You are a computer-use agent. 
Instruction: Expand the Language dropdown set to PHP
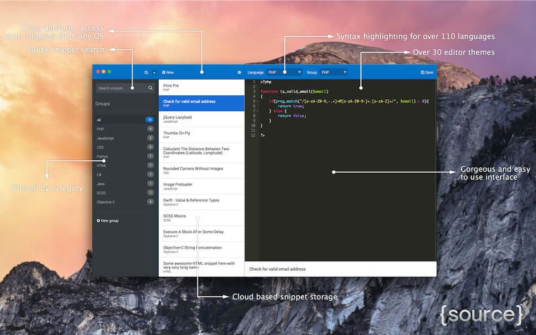point(284,72)
